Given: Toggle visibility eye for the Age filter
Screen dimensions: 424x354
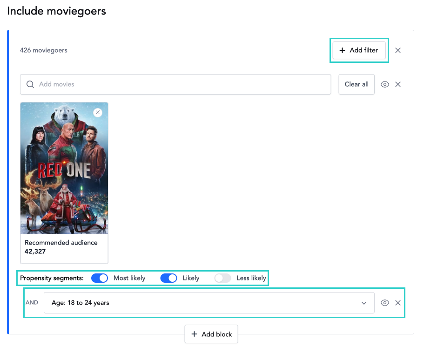Looking at the screenshot, I should 385,303.
